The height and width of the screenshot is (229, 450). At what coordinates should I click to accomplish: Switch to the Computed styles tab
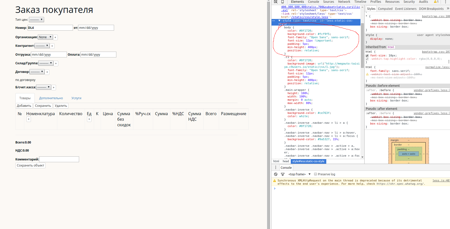click(385, 9)
